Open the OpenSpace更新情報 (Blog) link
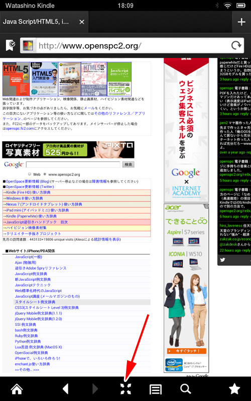 click(x=28, y=181)
